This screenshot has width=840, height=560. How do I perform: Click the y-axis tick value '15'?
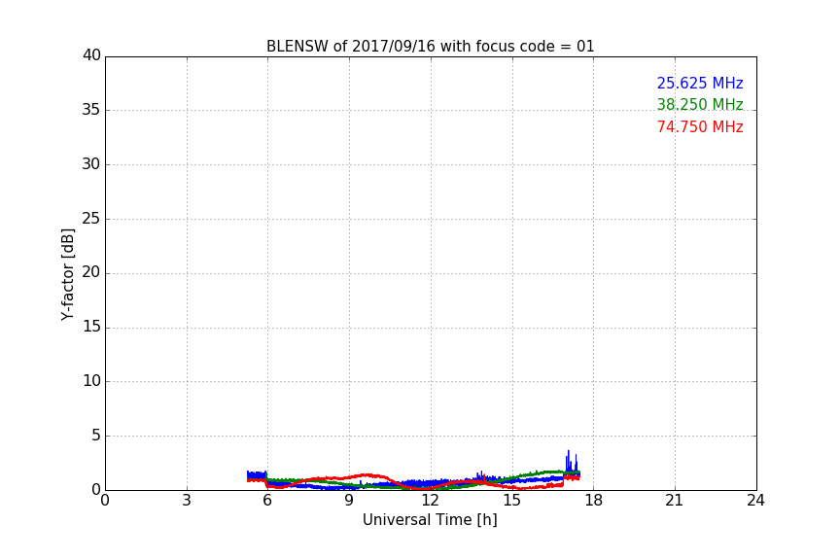click(91, 327)
